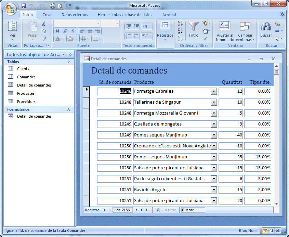Toggle bold N formatting
This screenshot has width=289, height=237.
click(57, 31)
